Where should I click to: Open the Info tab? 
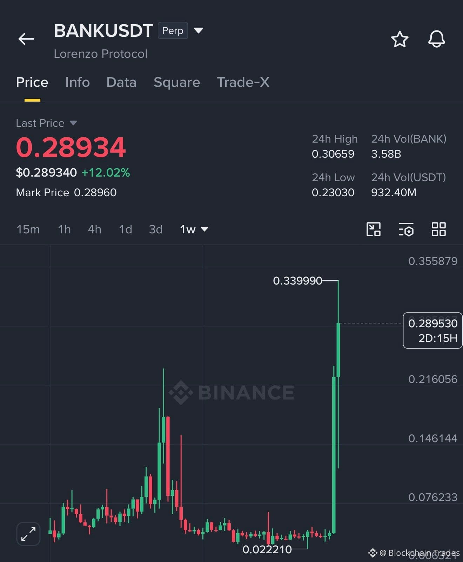click(x=78, y=82)
